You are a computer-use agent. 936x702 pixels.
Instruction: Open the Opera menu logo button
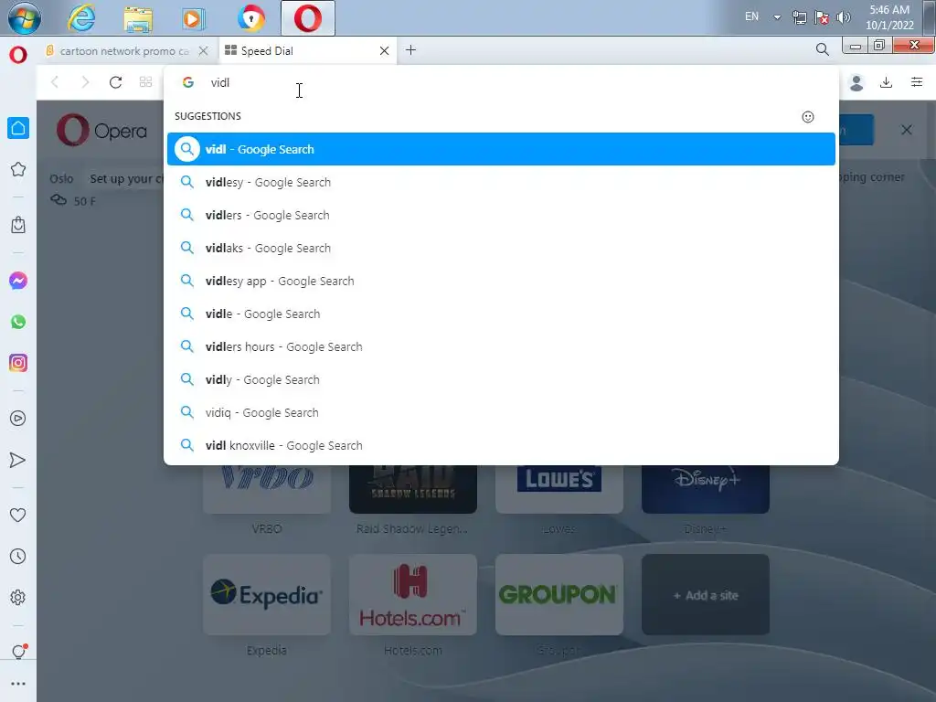(x=18, y=55)
